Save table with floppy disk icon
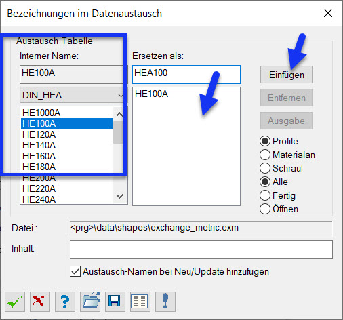The image size is (343, 320). pyautogui.click(x=115, y=302)
